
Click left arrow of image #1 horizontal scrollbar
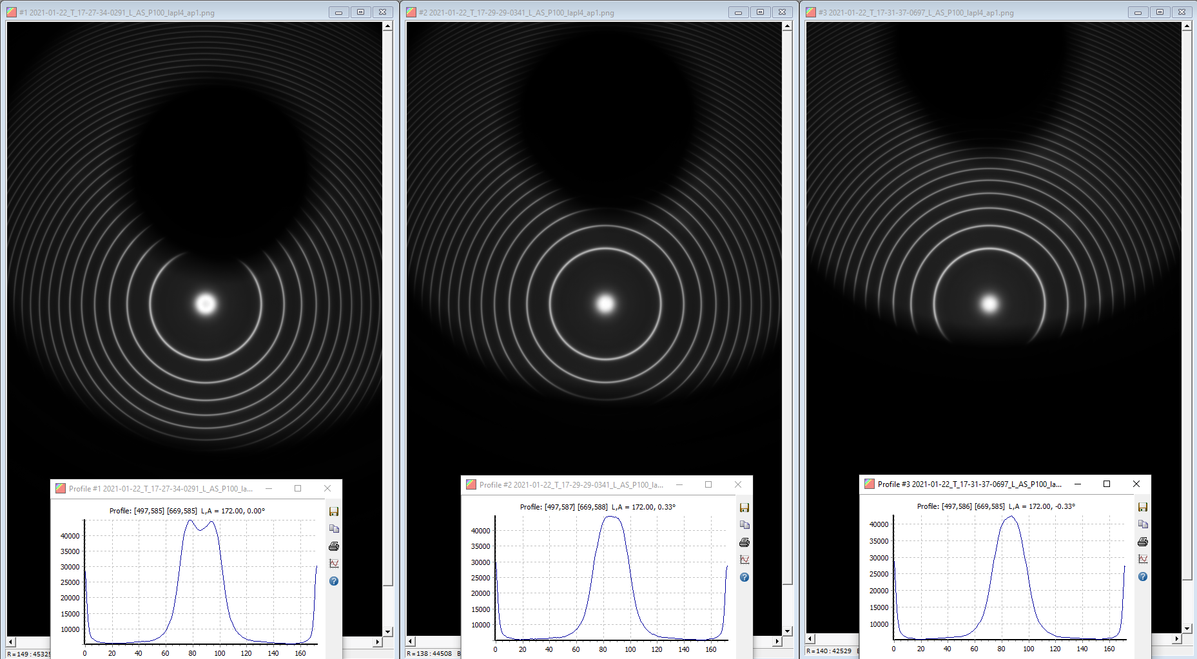[x=11, y=642]
